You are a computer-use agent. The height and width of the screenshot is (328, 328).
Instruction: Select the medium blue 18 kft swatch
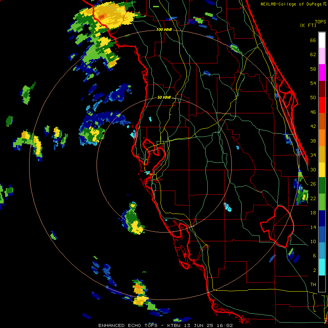click(322, 234)
